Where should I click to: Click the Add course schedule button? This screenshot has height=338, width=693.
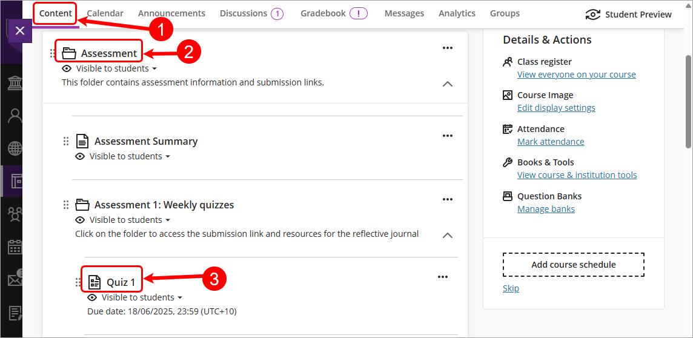point(573,265)
